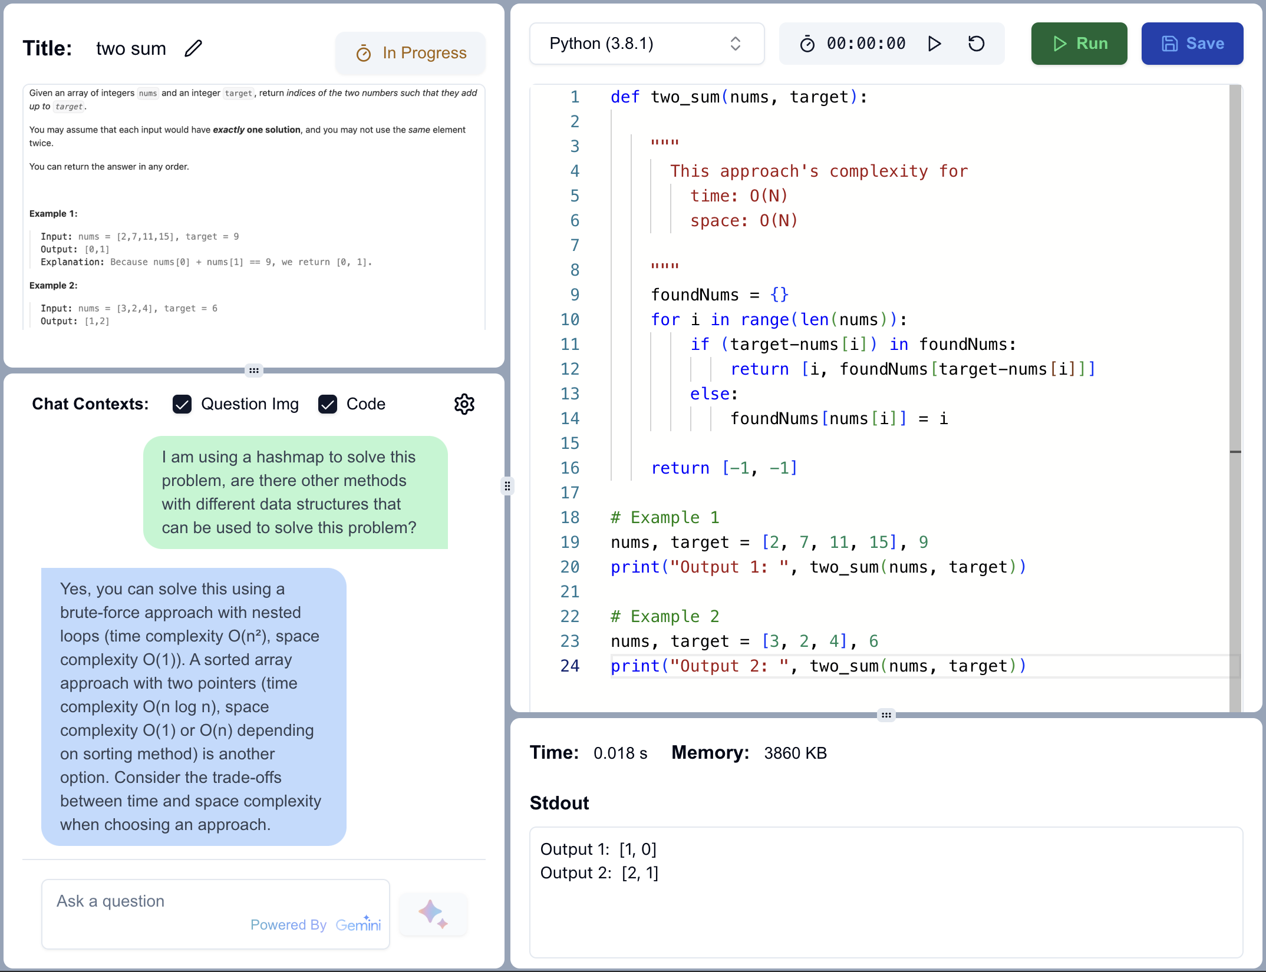Send the question via the Gemini sparkle icon
This screenshot has width=1266, height=972.
click(432, 914)
